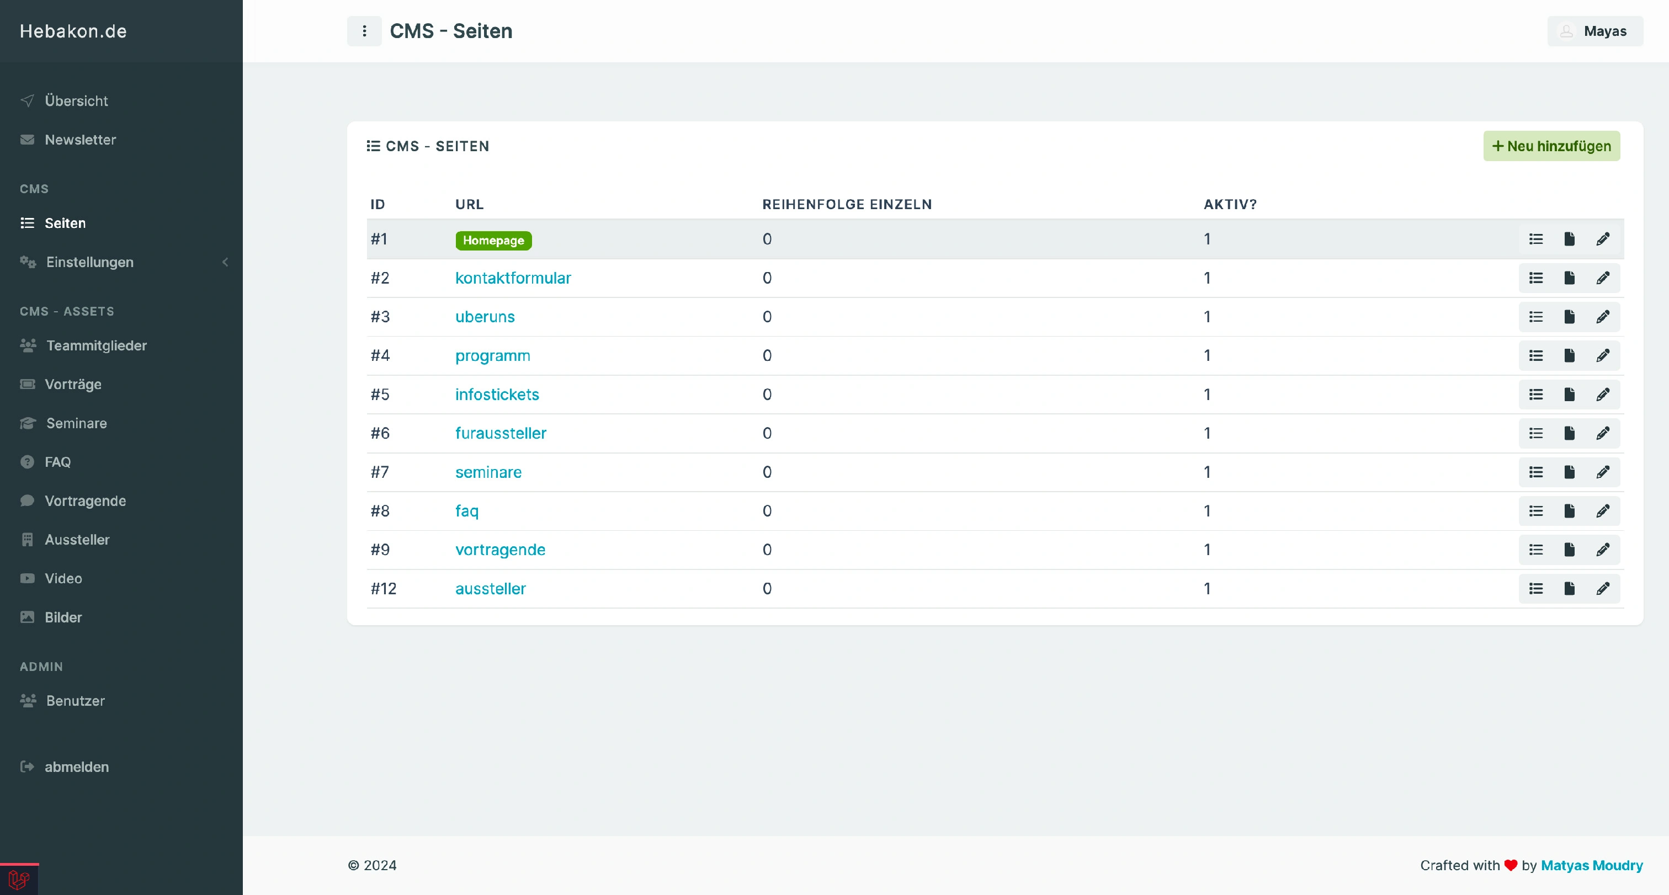Viewport: 1669px width, 895px height.
Task: Edit programm page with pencil icon
Action: [x=1603, y=355]
